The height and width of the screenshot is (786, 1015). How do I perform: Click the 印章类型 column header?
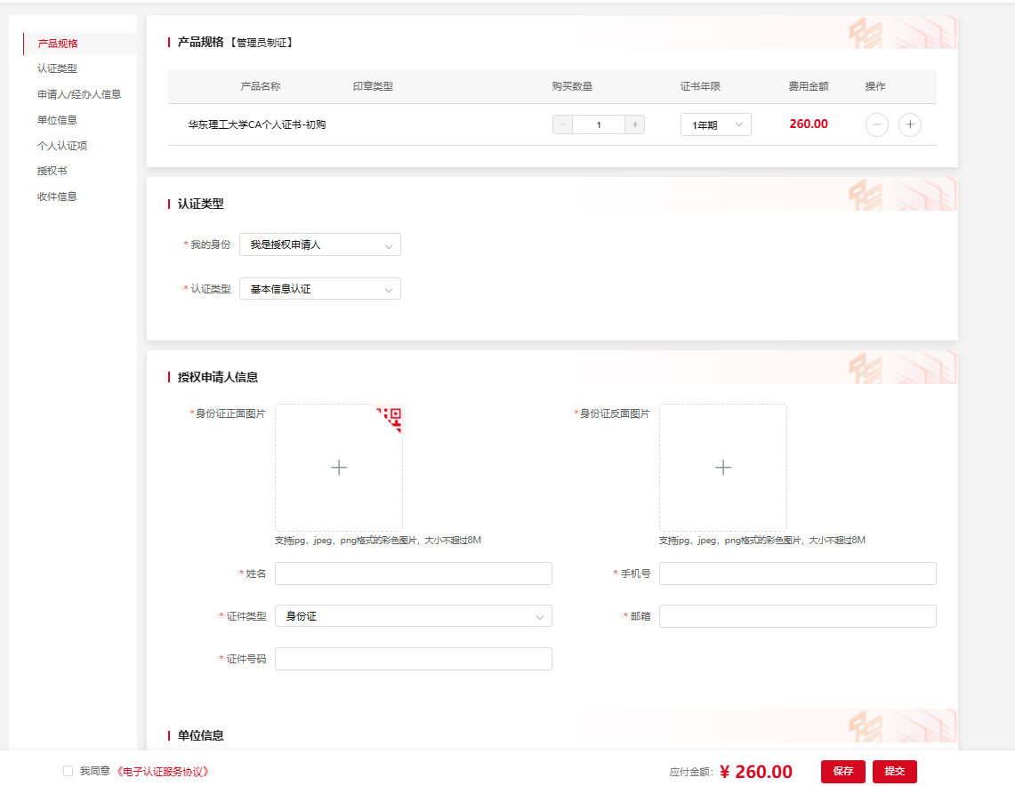[x=373, y=86]
